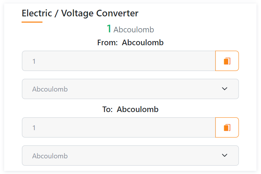Click the orange underline beneath the heading
Screen dimensions: 261x174
pyautogui.click(x=32, y=22)
